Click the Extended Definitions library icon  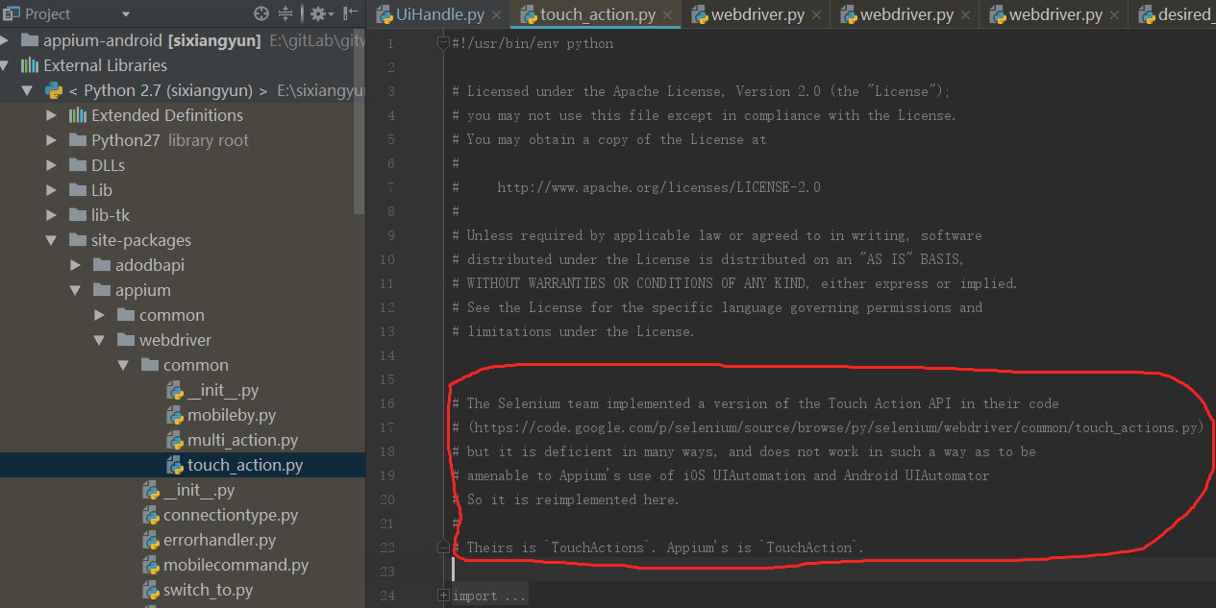point(78,115)
